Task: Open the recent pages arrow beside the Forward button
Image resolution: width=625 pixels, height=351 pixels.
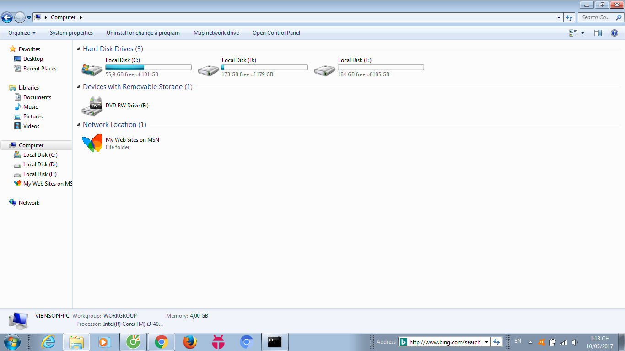Action: pos(29,18)
